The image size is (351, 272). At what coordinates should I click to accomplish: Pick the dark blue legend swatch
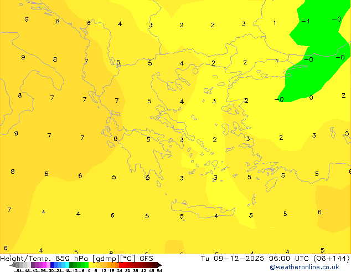[52, 265]
